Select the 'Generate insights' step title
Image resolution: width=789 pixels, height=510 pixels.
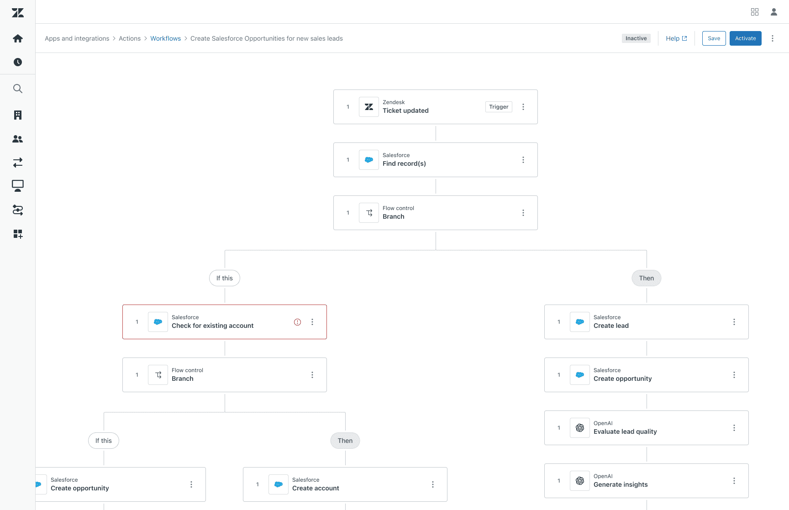point(621,484)
